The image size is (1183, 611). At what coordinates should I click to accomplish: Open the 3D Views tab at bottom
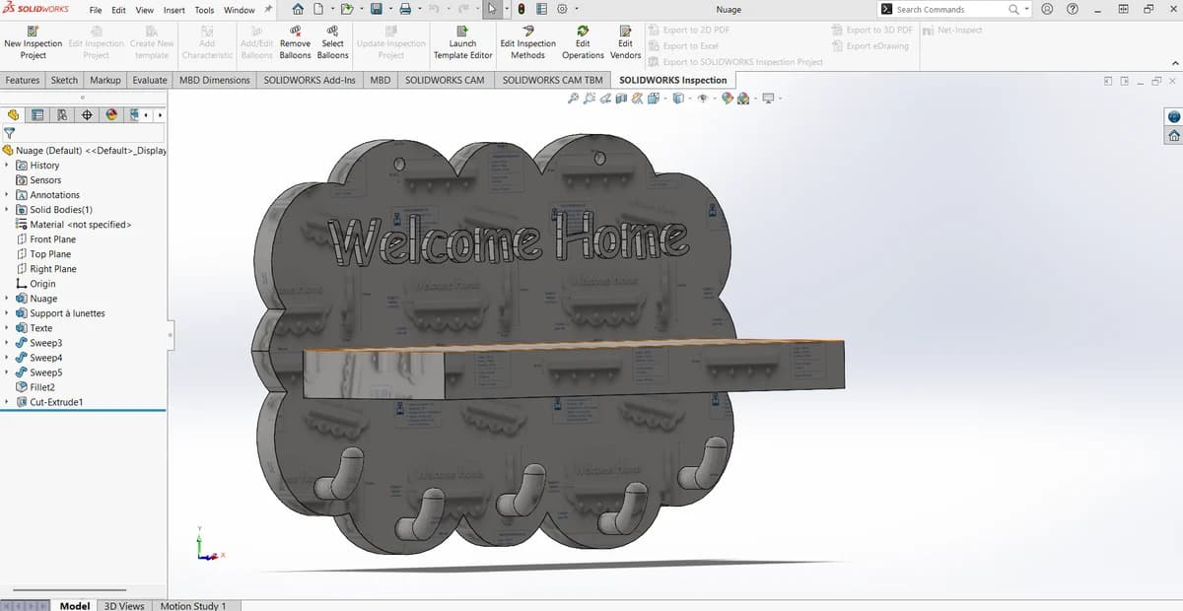click(x=124, y=605)
